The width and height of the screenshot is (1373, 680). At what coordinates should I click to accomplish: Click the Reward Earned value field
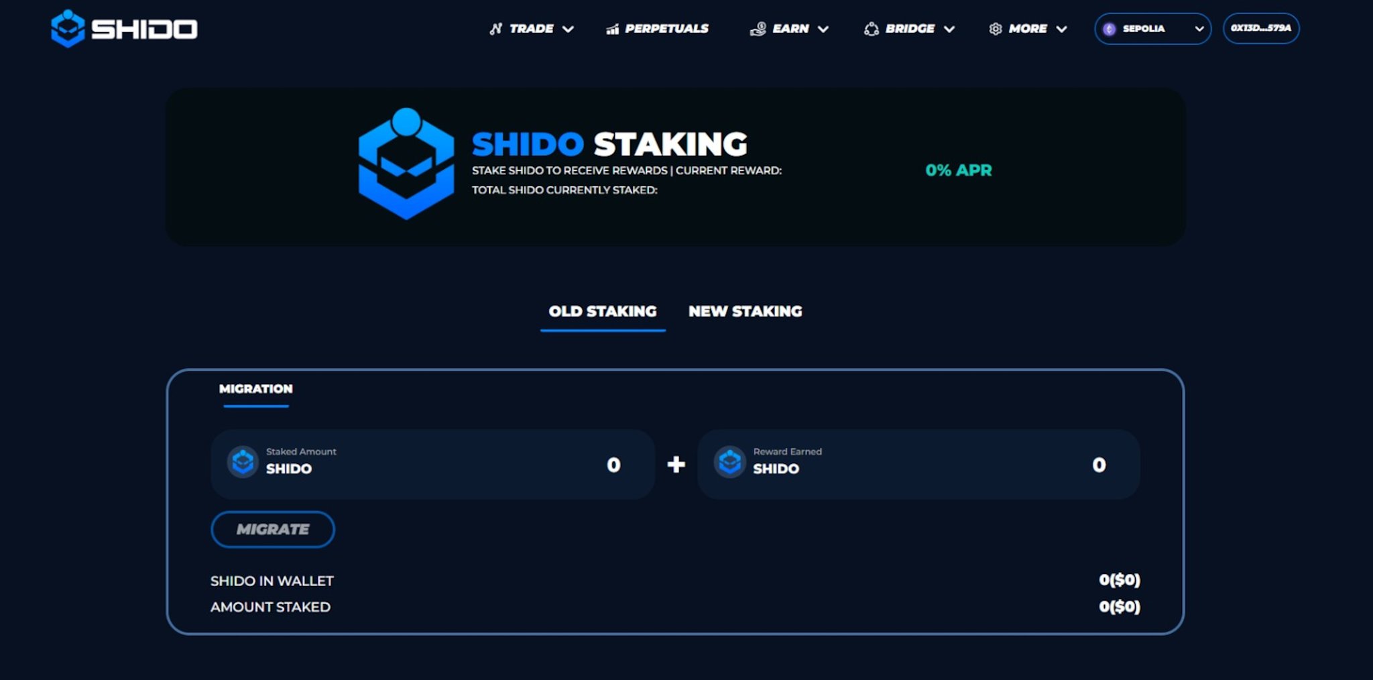pyautogui.click(x=918, y=464)
